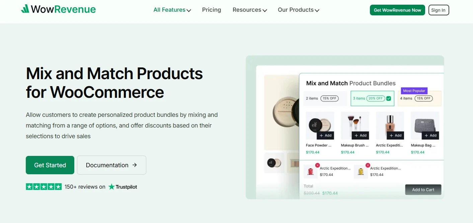Open the Documentation link
Image resolution: width=473 pixels, height=223 pixels.
coord(111,165)
